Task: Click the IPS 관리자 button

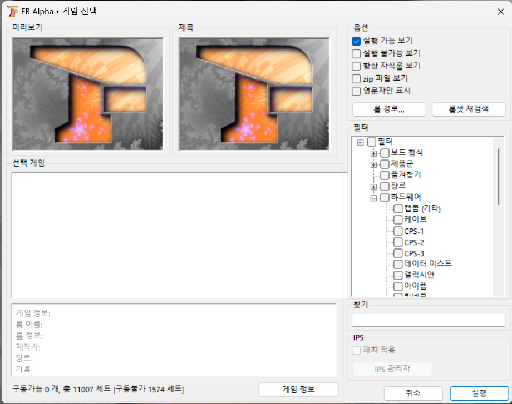Action: click(392, 369)
